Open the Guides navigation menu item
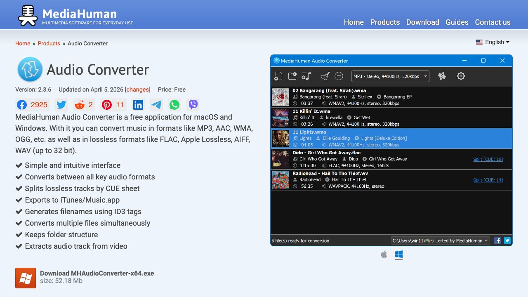This screenshot has width=528, height=297. (x=457, y=22)
